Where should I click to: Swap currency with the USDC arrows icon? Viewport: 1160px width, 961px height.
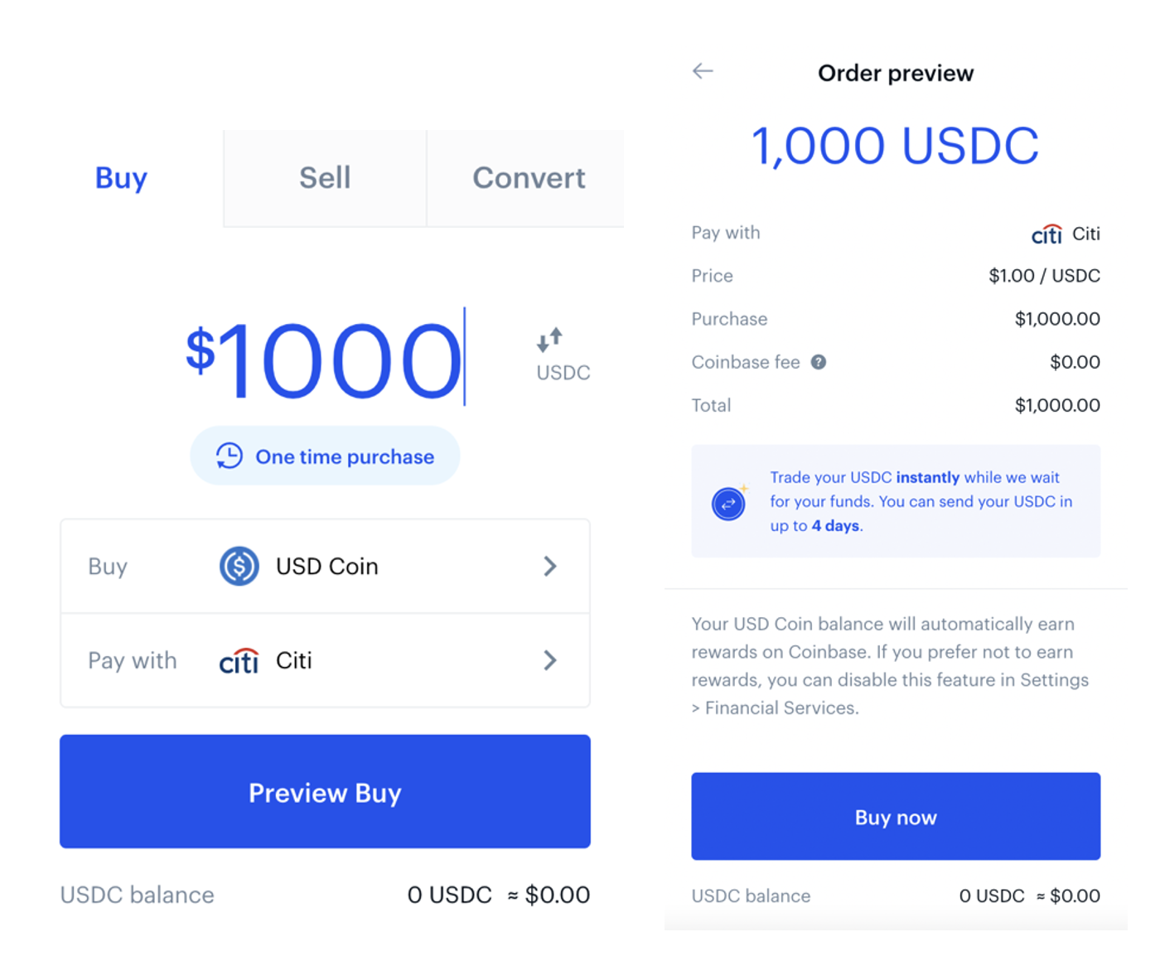pyautogui.click(x=549, y=339)
